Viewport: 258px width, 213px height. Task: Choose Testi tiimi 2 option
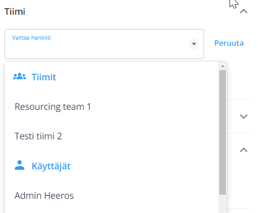pos(111,136)
